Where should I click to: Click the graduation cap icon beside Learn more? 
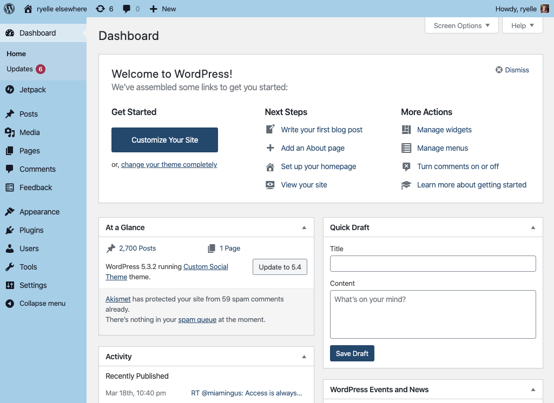pyautogui.click(x=406, y=185)
